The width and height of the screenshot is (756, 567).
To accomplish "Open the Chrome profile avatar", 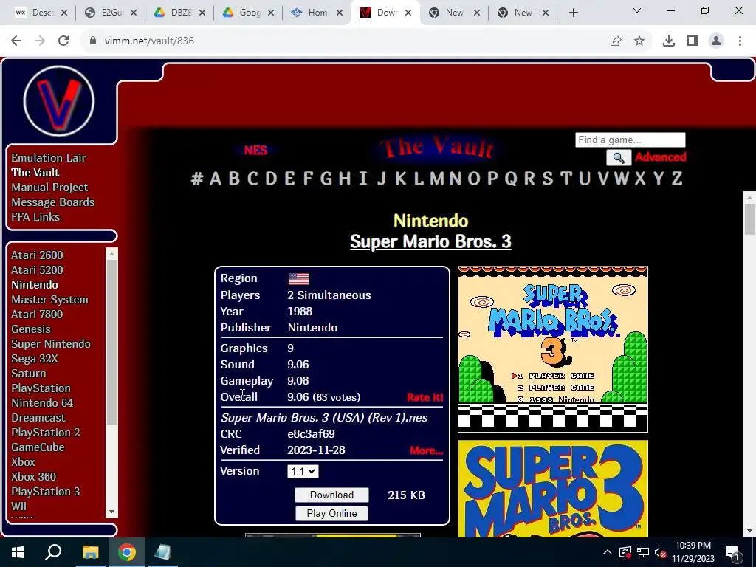I will point(716,41).
